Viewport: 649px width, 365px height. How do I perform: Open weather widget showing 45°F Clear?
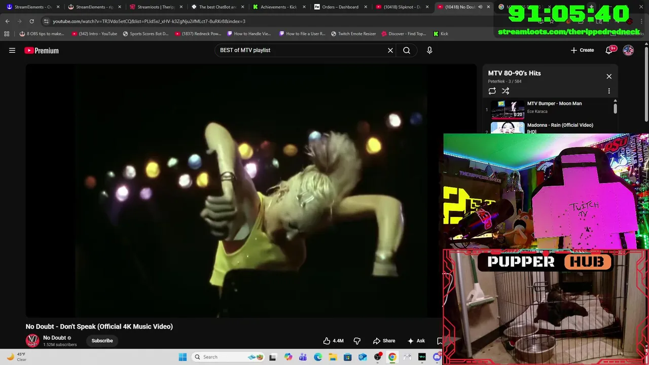[16, 357]
